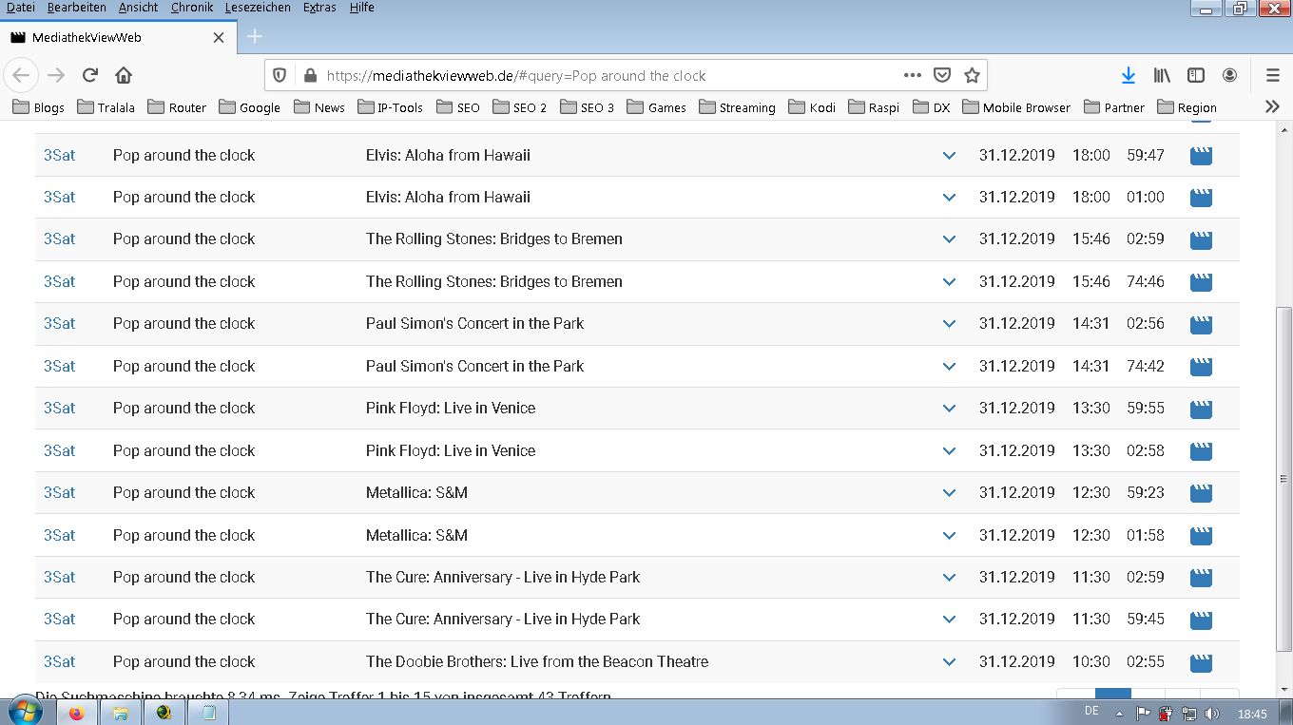Open the Kodi bookmarks folder
Viewport: 1293px width, 725px height.
(x=813, y=107)
